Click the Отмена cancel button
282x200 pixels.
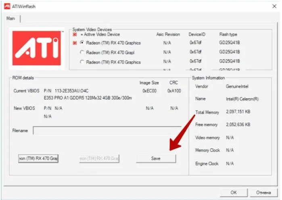(263, 193)
